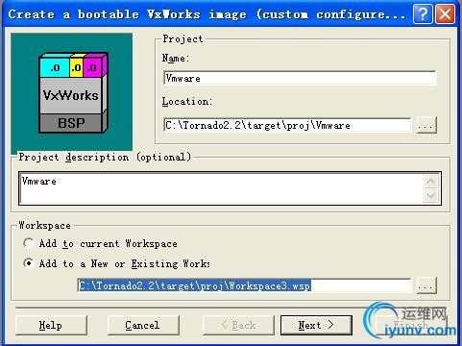Screen dimensions: 462x346
Task: Browse for project Location with ellipsis button
Action: 426,125
